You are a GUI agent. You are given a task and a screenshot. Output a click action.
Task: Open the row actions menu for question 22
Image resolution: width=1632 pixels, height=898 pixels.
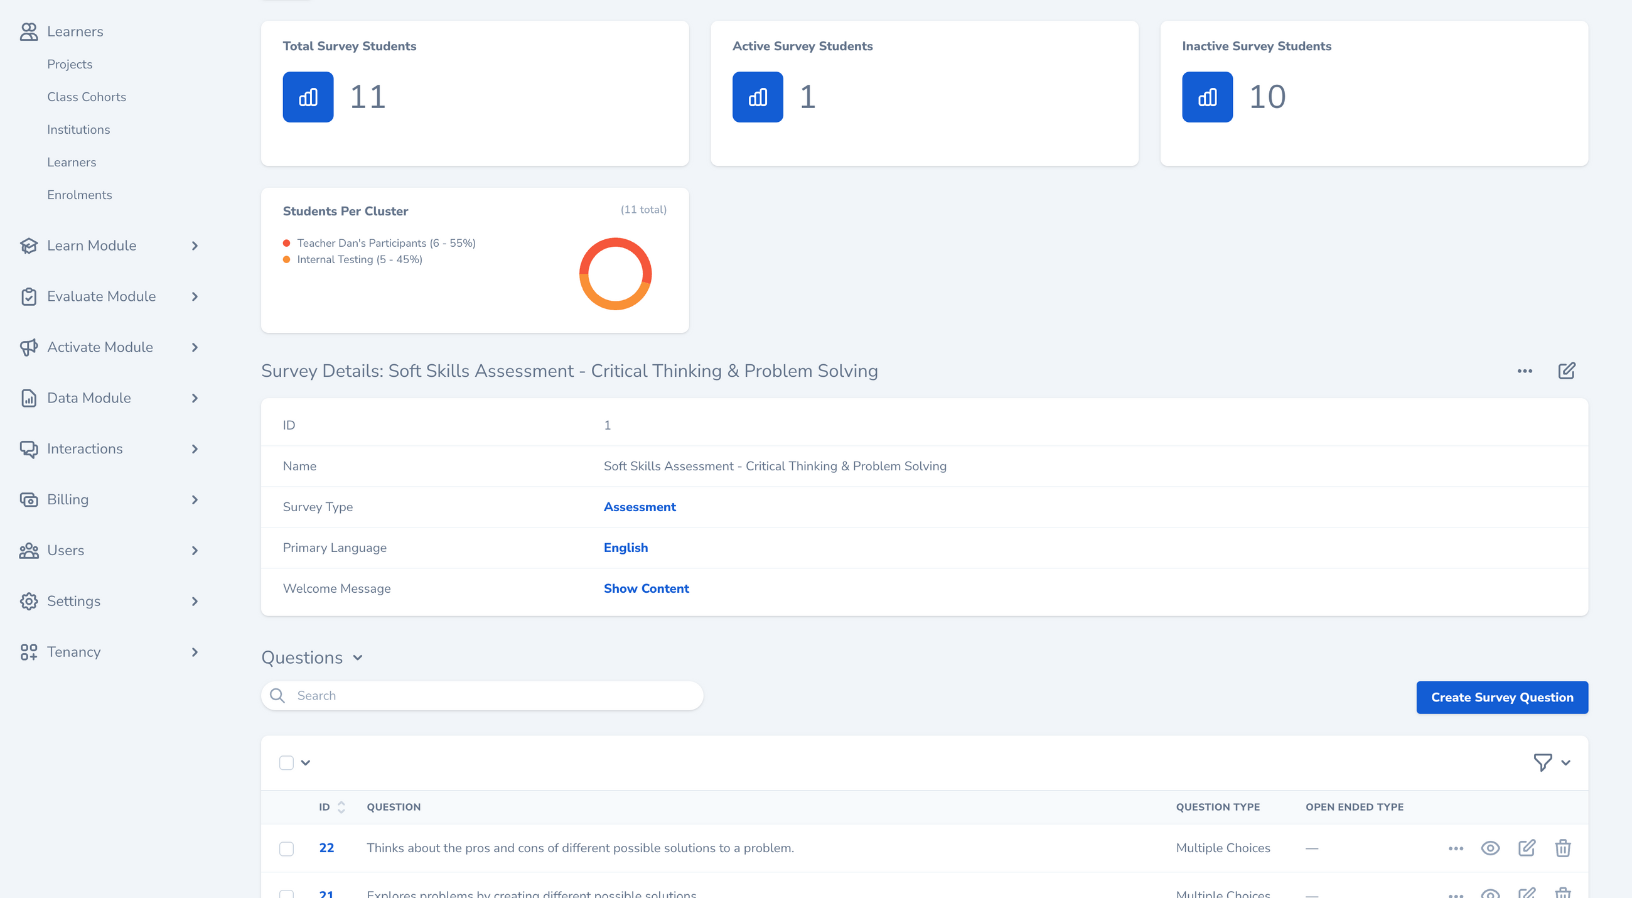[1455, 848]
